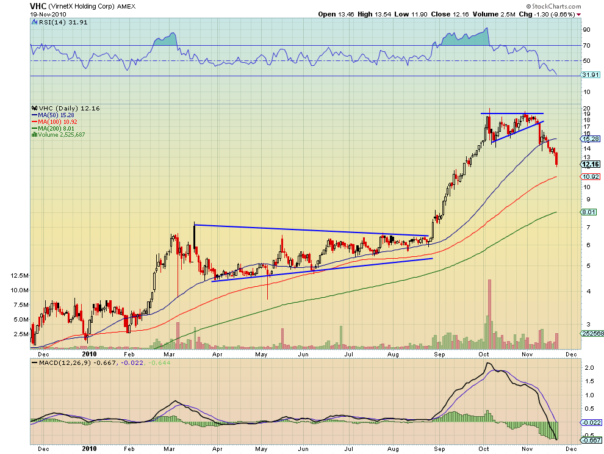Click the black MACD line legend marker

[x=34, y=362]
